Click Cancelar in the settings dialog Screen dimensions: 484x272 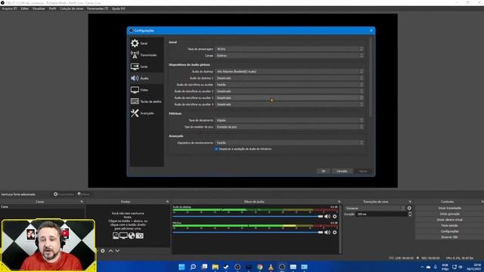[x=342, y=172]
